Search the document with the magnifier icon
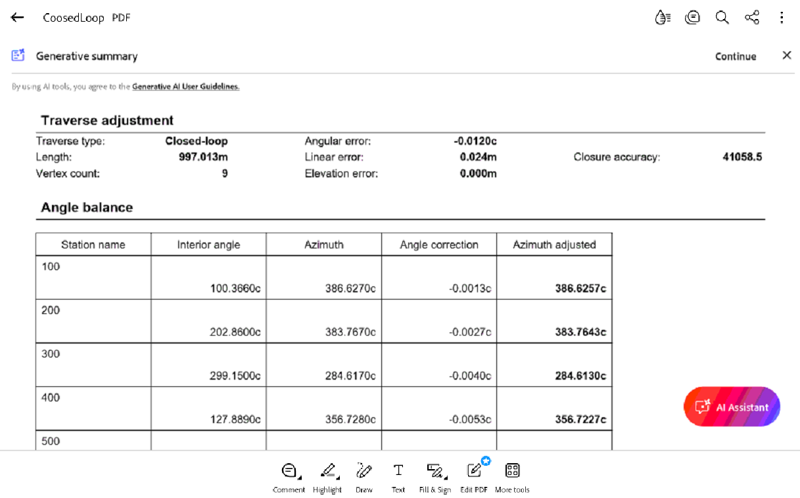The image size is (800, 498). pyautogui.click(x=722, y=18)
